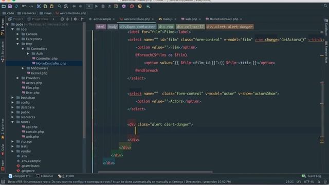Open the TODO tool window
The image size is (329, 185).
click(x=66, y=176)
